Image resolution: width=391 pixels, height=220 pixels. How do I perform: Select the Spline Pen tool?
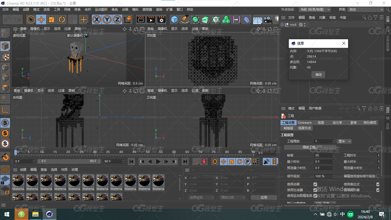[x=185, y=19]
